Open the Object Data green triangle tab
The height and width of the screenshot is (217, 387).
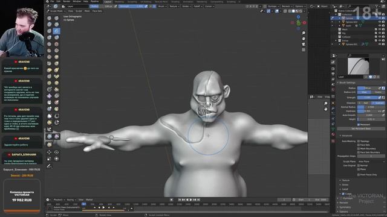[333, 129]
